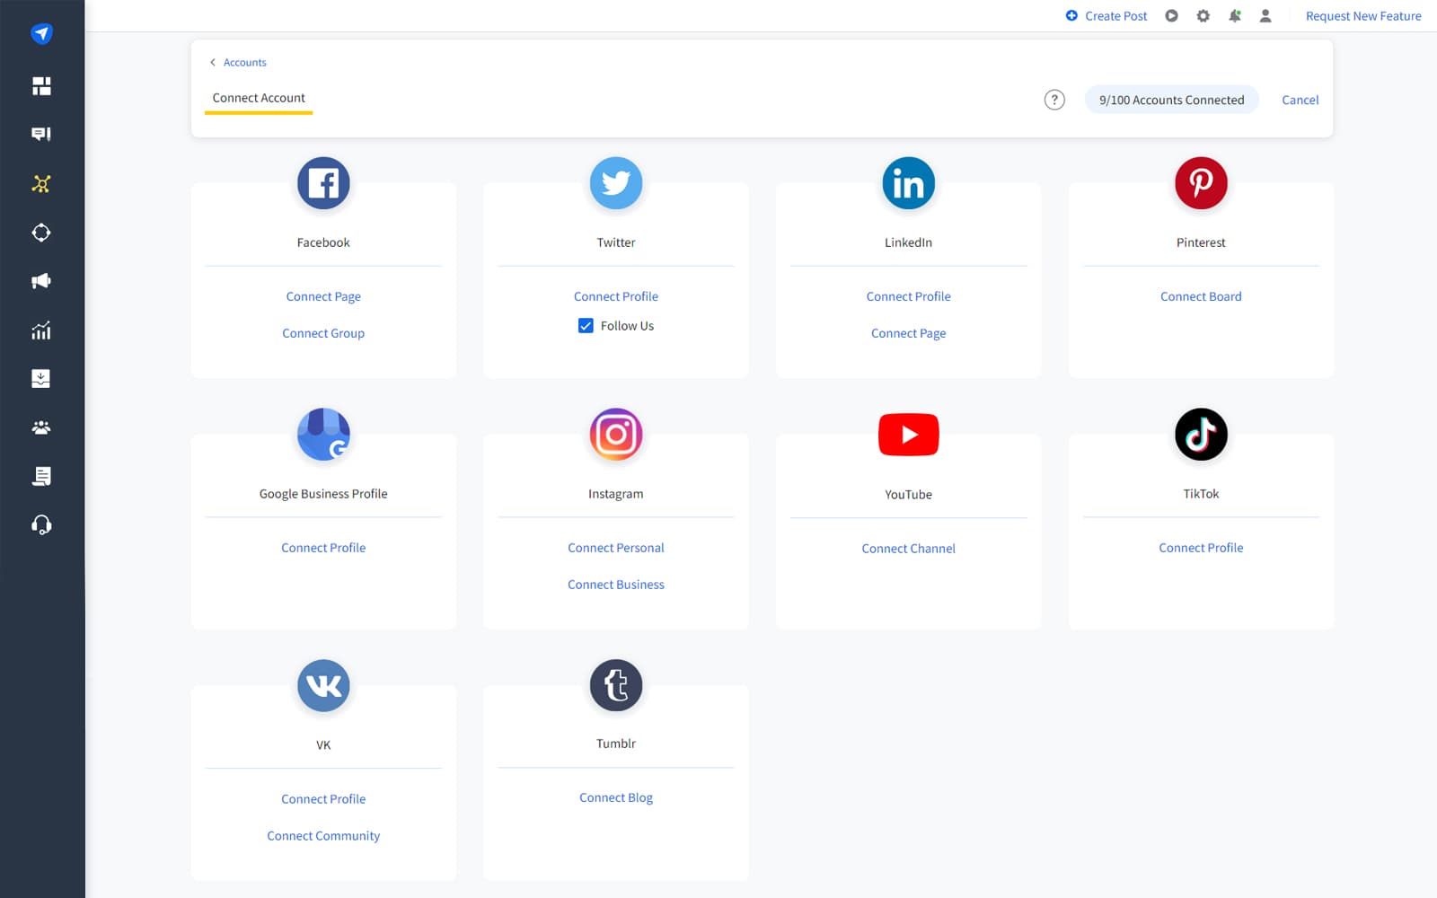The width and height of the screenshot is (1437, 898).
Task: Open the Team collaboration icon
Action: pyautogui.click(x=41, y=427)
